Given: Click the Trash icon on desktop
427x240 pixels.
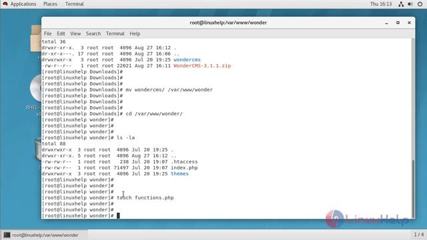Looking at the screenshot, I should [x=38, y=149].
